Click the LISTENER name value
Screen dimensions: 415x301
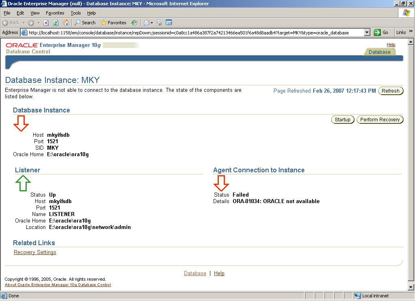[62, 214]
